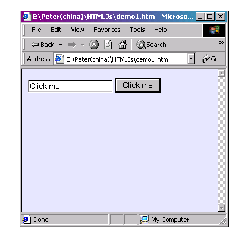Click the "Click me" page button
Screen dimensions: 248x241
[138, 85]
